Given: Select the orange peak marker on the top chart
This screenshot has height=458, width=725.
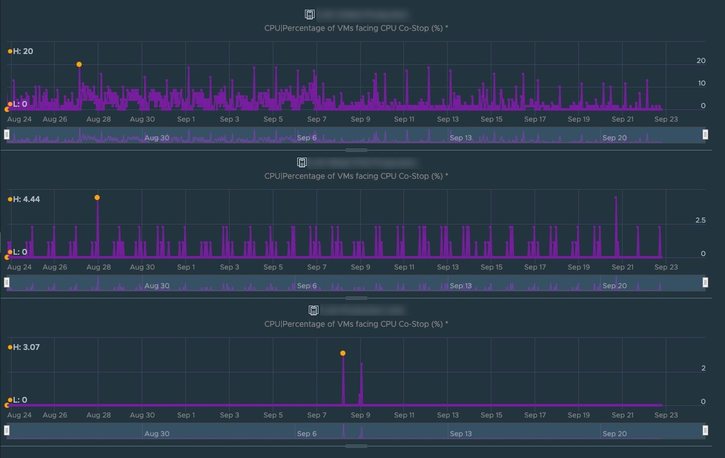Looking at the screenshot, I should coord(79,64).
